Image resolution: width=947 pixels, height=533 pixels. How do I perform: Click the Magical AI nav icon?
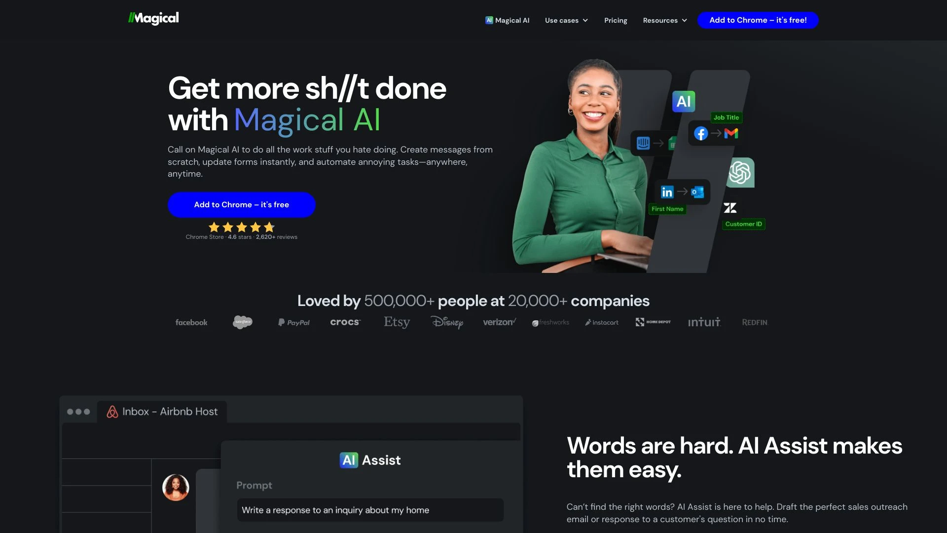point(489,20)
